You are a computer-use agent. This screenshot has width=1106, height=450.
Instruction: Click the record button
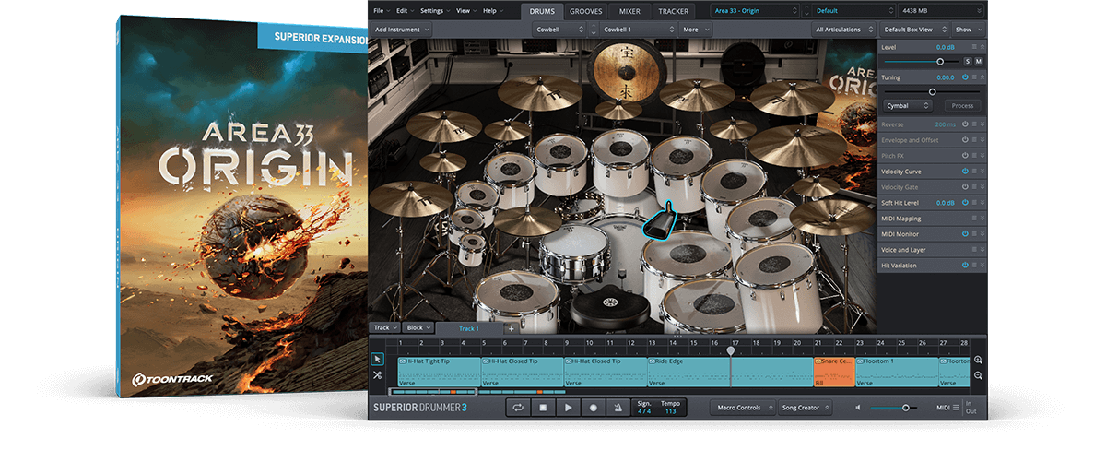593,408
